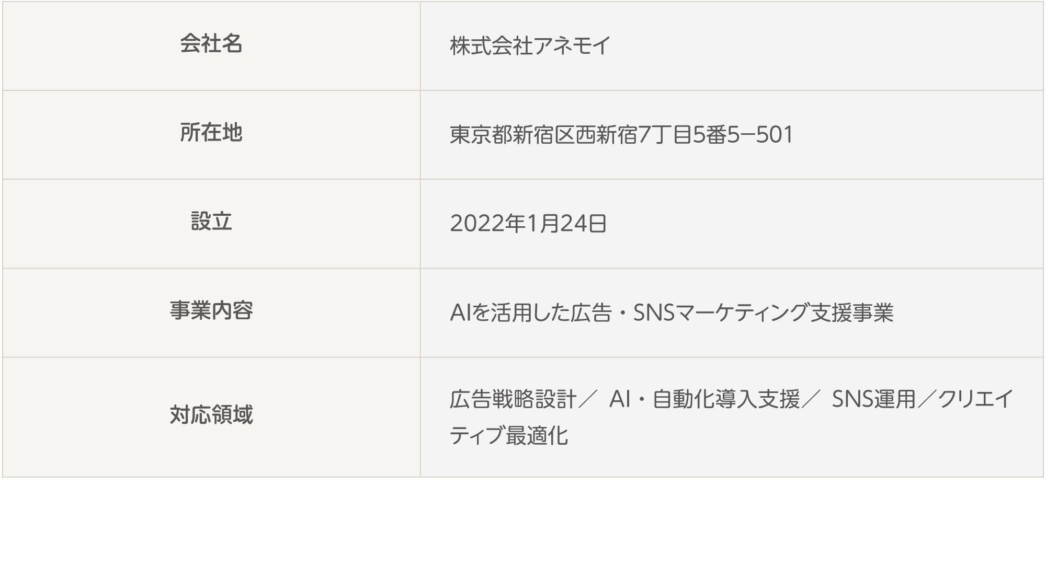The height and width of the screenshot is (567, 1046).
Task: Select the 広告戦略設計 text
Action: (513, 400)
